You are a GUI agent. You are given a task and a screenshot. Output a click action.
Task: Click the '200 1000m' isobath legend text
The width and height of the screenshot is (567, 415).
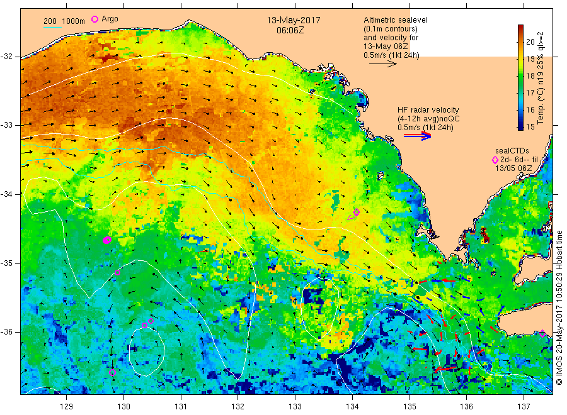tap(64, 21)
